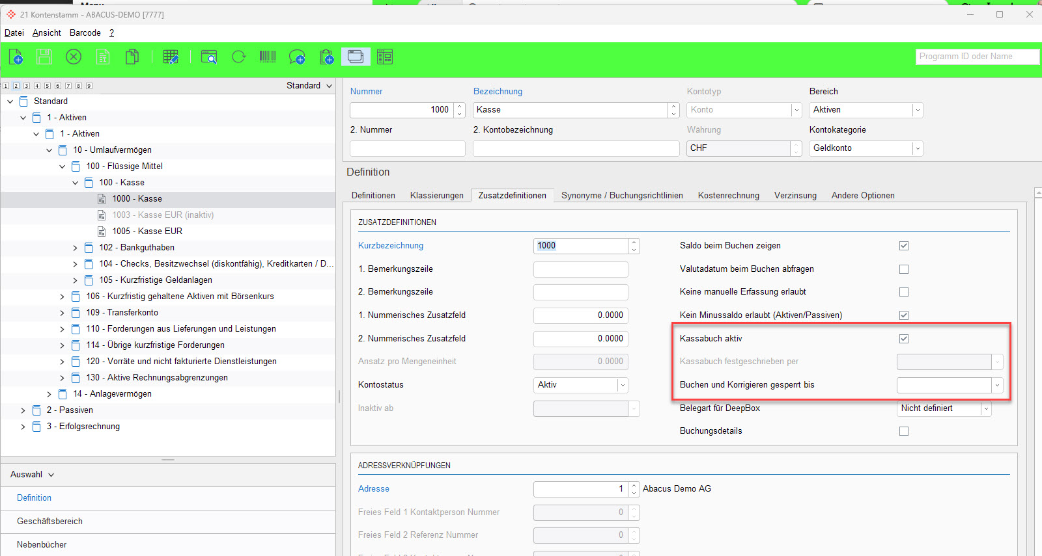The width and height of the screenshot is (1042, 556).
Task: Click the clipboard with plus icon
Action: pos(327,57)
